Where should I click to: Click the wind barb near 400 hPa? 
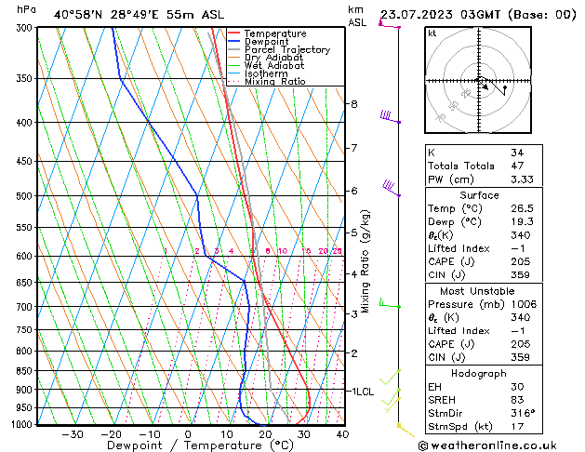pos(389,117)
